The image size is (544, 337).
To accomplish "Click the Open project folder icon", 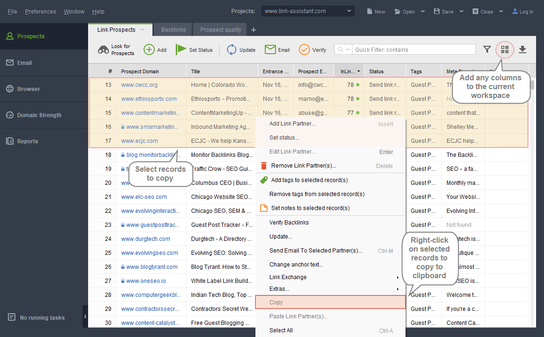I will tap(397, 12).
